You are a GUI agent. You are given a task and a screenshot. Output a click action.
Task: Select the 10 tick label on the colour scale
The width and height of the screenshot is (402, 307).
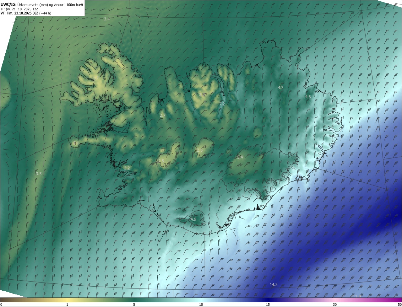coord(201,304)
